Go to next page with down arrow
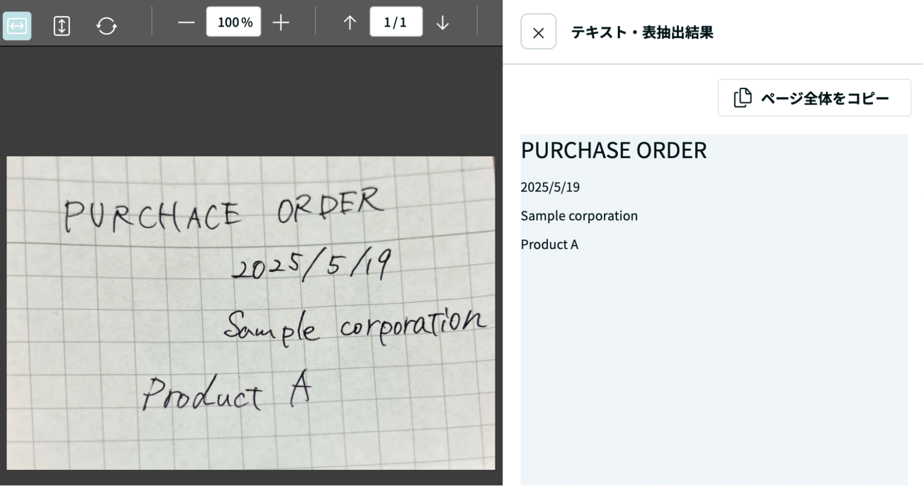 pyautogui.click(x=442, y=21)
